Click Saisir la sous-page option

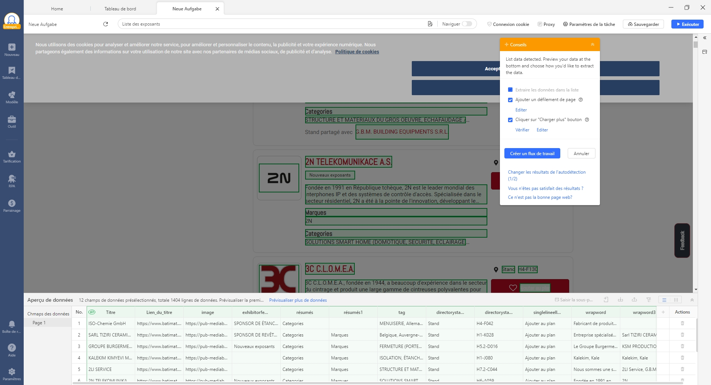coord(573,300)
